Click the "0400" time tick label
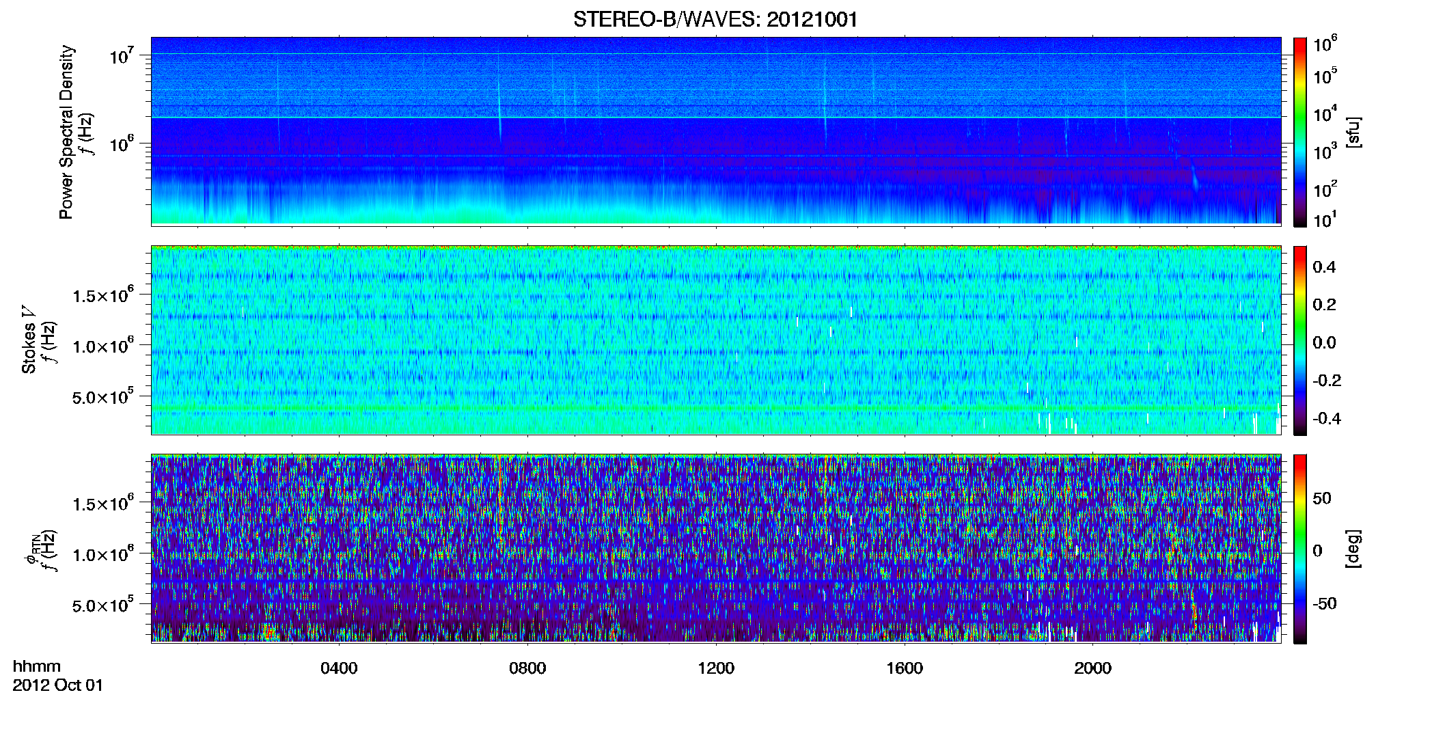1432x738 pixels. click(339, 668)
